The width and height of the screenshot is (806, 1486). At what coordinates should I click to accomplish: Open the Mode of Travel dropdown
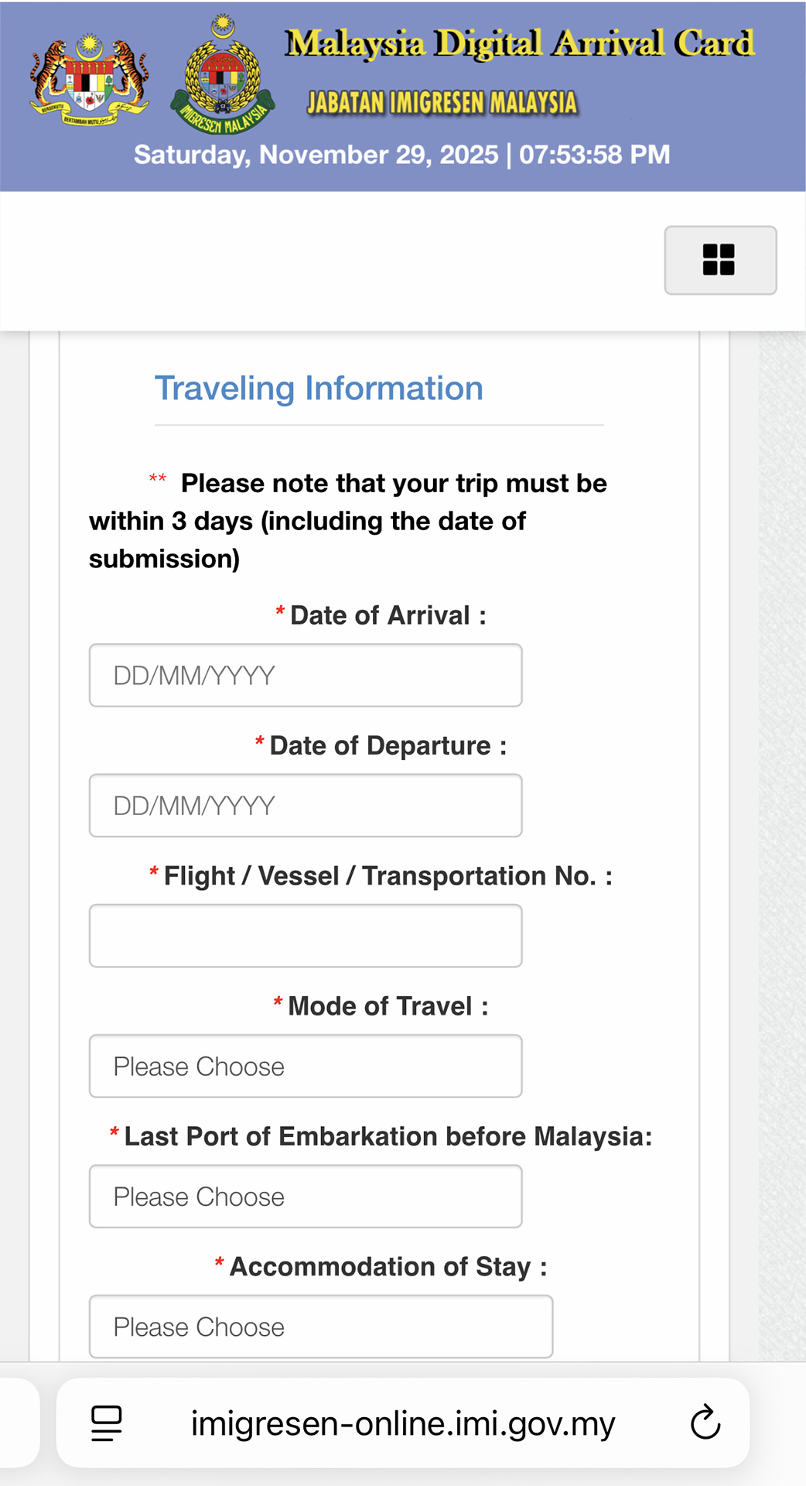[306, 1066]
